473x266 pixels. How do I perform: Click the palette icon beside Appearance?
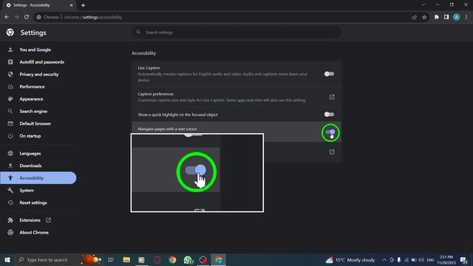point(10,99)
